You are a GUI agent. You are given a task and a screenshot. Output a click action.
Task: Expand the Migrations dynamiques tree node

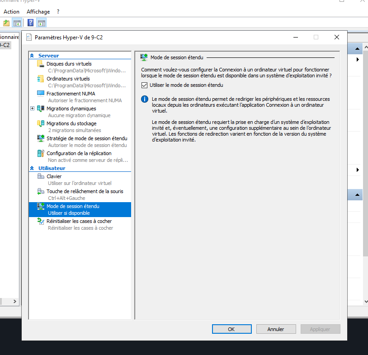32,109
